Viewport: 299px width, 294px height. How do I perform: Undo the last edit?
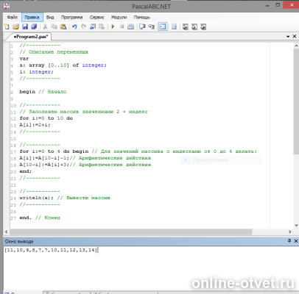point(74,26)
